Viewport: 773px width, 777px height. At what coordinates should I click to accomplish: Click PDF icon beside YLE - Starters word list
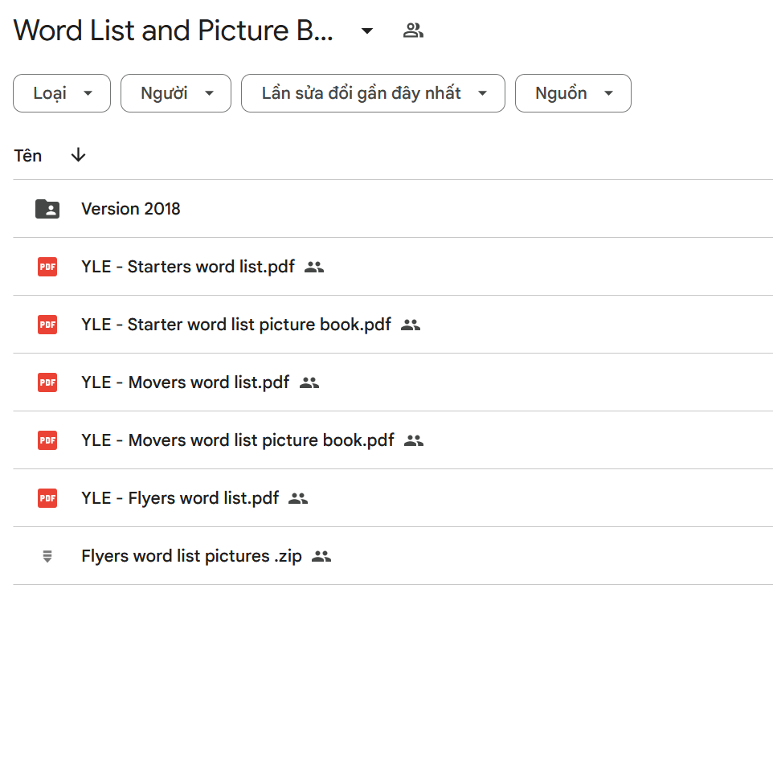47,267
